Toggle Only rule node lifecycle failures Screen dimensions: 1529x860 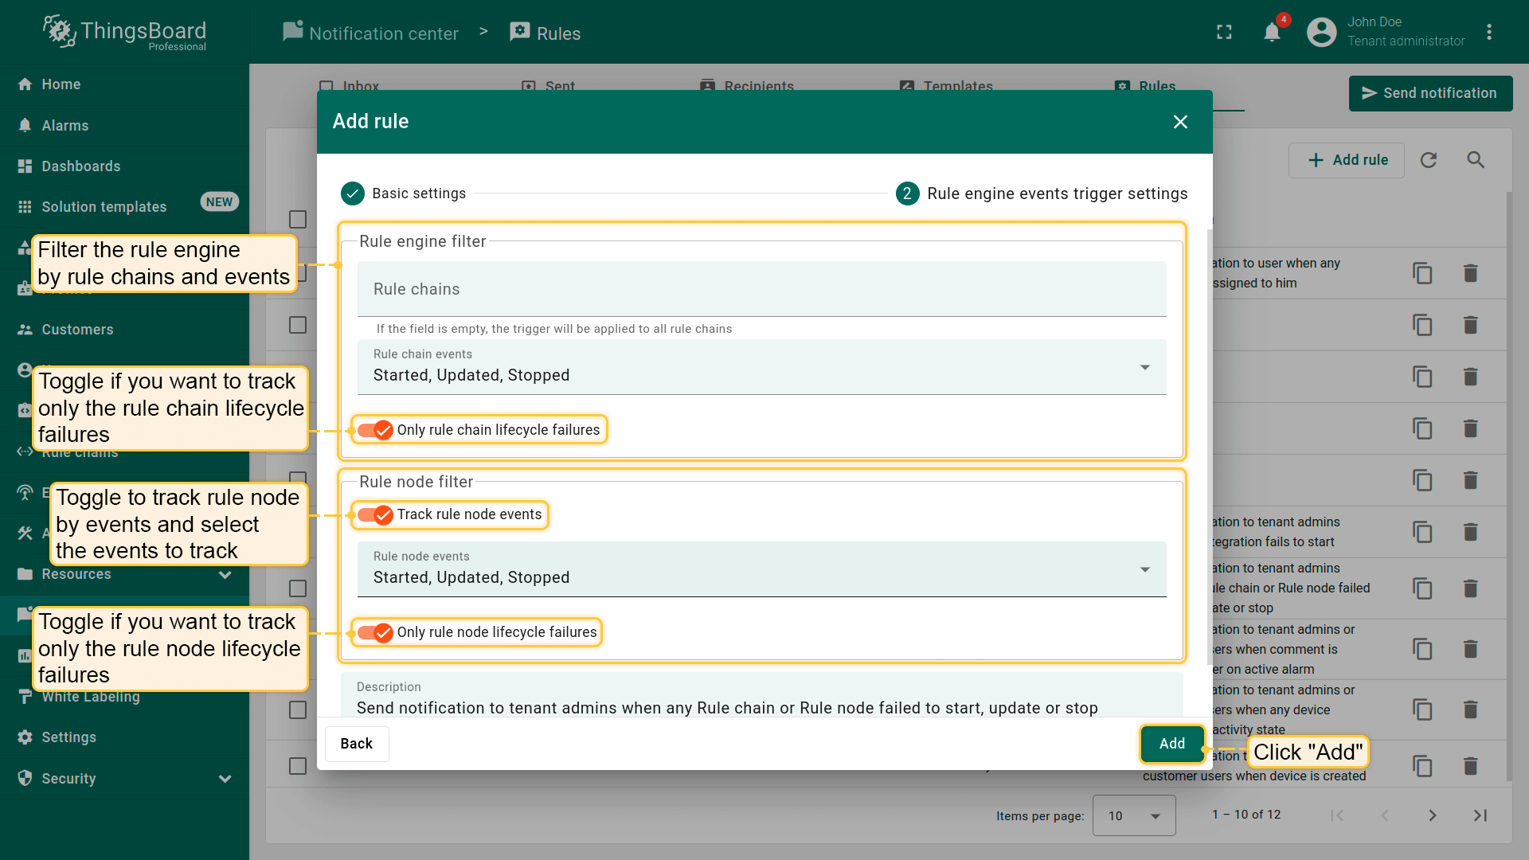(x=375, y=632)
